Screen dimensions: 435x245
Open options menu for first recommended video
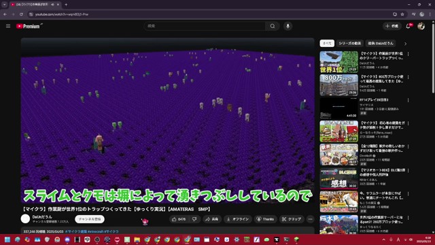point(408,54)
